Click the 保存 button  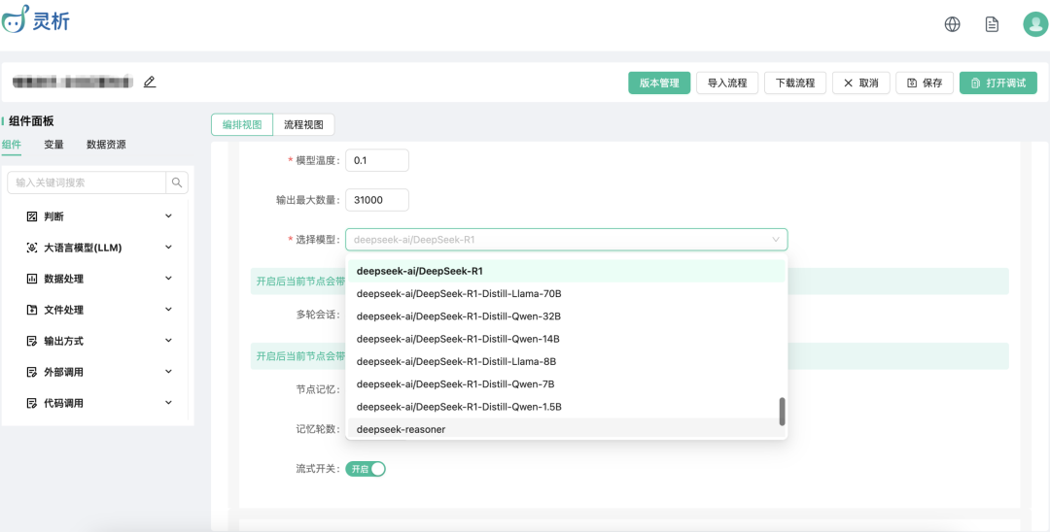tap(925, 83)
